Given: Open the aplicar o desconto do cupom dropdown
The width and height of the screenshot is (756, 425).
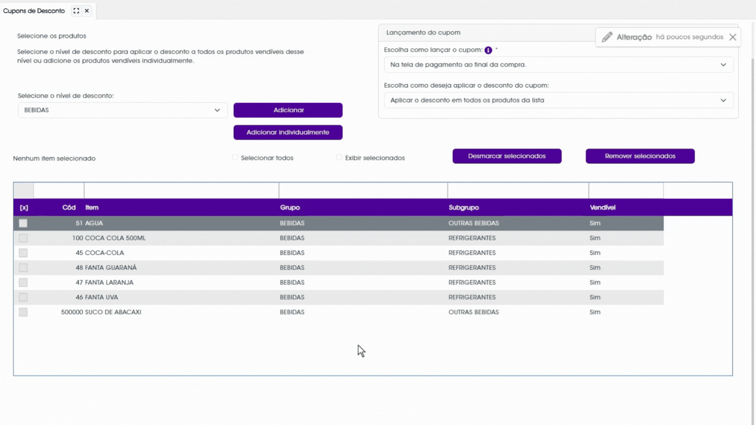Looking at the screenshot, I should [558, 100].
